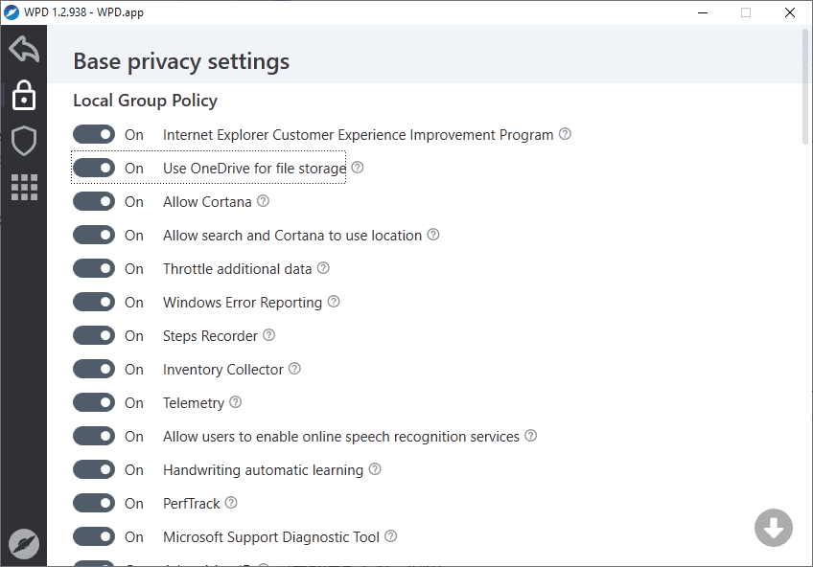Viewport: 813px width, 567px height.
Task: Toggle Use OneDrive for file storage
Action: [94, 169]
